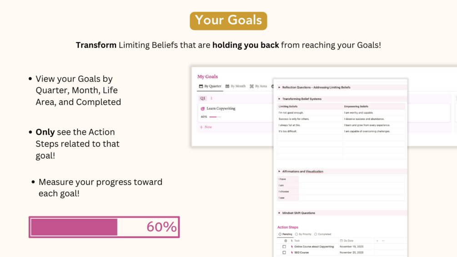This screenshot has height=257, width=457.
Task: Switch to the By Area tab
Action: point(258,86)
